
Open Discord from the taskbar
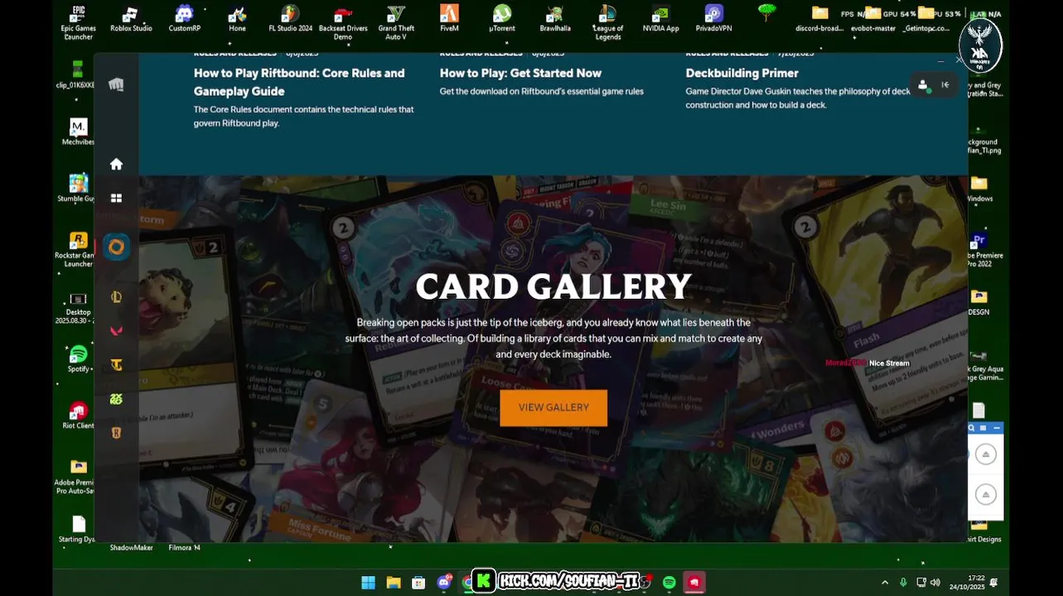(x=444, y=583)
